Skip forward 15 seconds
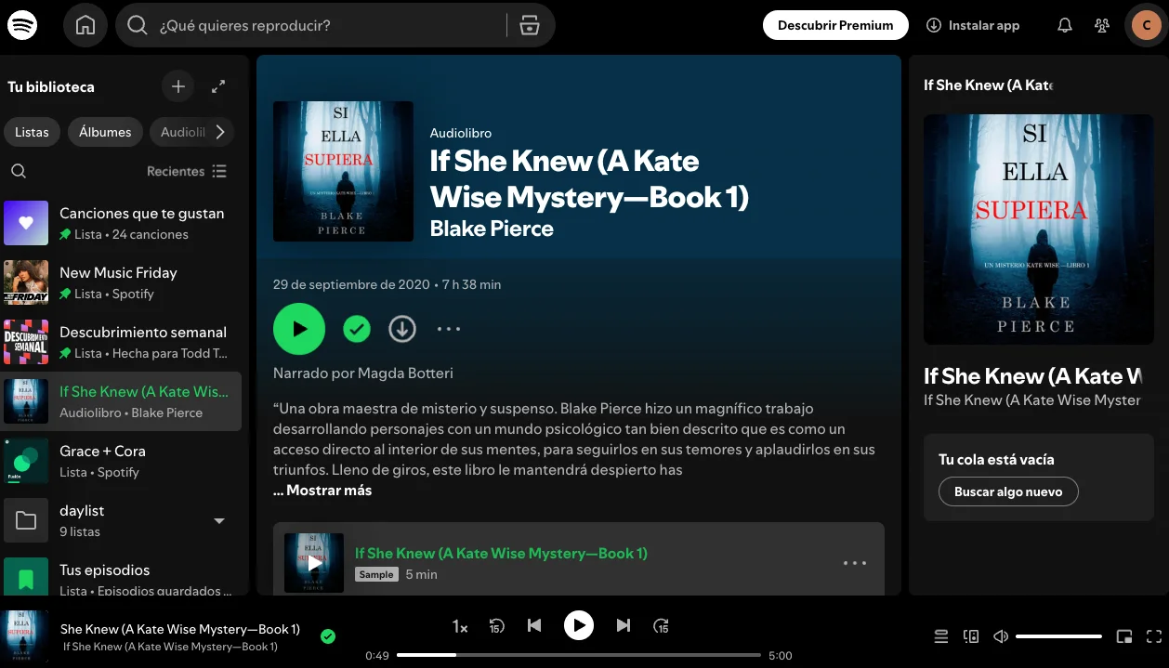The height and width of the screenshot is (668, 1169). pyautogui.click(x=661, y=626)
